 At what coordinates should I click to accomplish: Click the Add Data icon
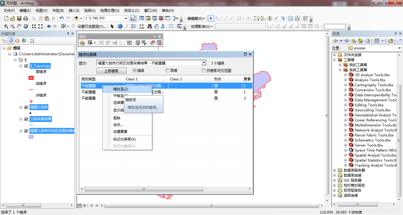[x=76, y=18]
